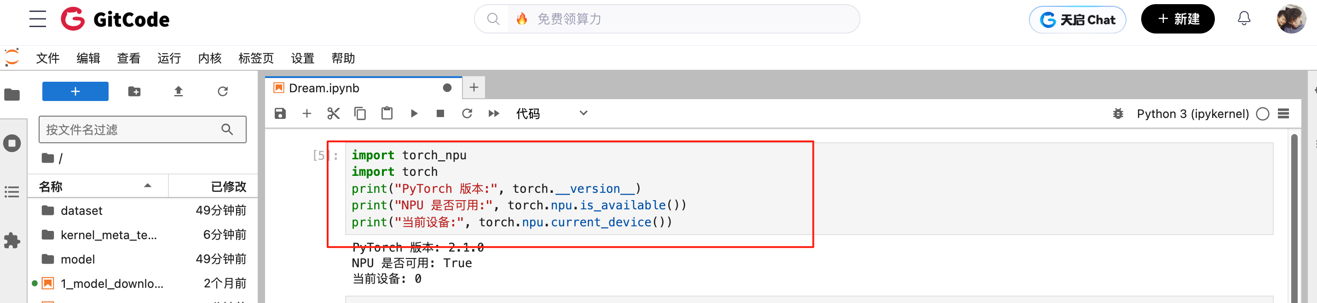Cut the selected cell with scissors icon
Viewport: 1317px width, 303px height.
point(333,113)
